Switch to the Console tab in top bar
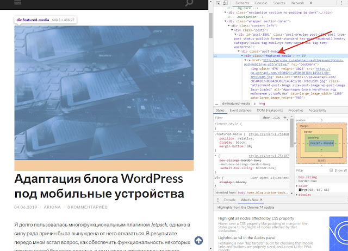The image size is (348, 251). click(261, 3)
